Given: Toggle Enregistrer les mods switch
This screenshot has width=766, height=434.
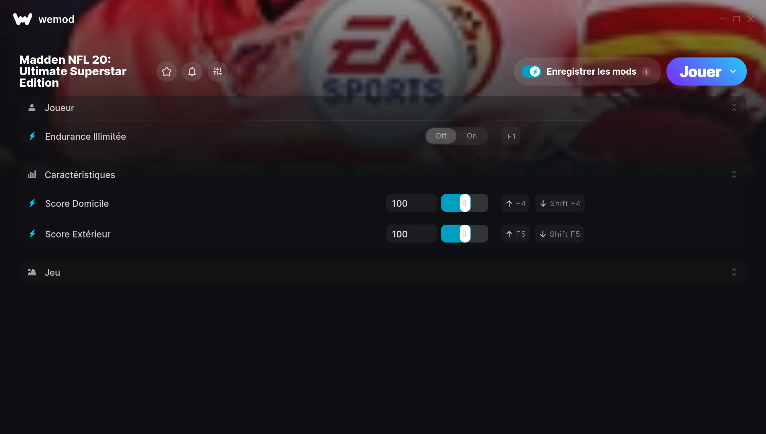Looking at the screenshot, I should click(531, 71).
